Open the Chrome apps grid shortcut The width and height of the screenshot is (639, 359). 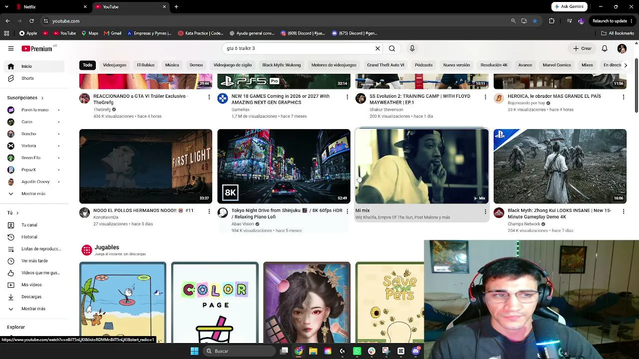coord(6,33)
